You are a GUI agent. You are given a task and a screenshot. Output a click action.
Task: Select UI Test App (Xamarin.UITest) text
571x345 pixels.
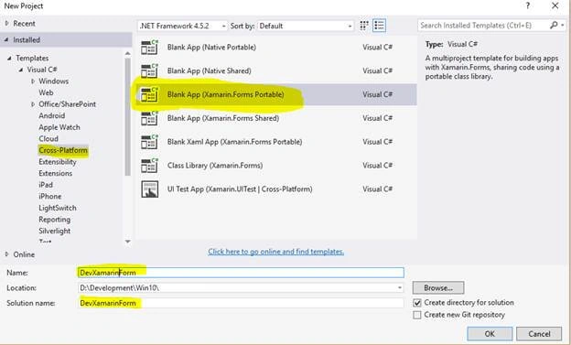point(240,189)
